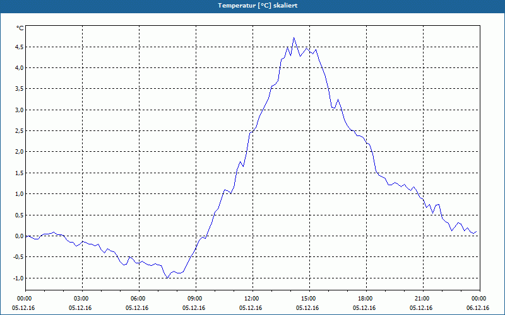The image size is (505, 315).
Task: Click the 00:00 label under 05.12.16 start
Action: pyautogui.click(x=25, y=299)
